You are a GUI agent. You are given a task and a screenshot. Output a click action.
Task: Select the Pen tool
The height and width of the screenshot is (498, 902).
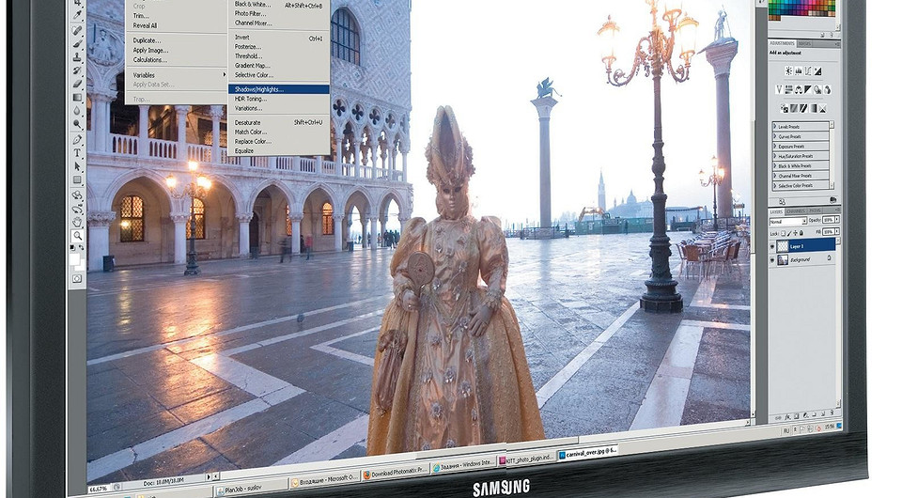pos(77,140)
